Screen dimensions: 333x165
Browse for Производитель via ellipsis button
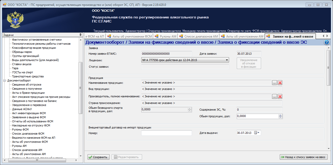click(x=274, y=97)
